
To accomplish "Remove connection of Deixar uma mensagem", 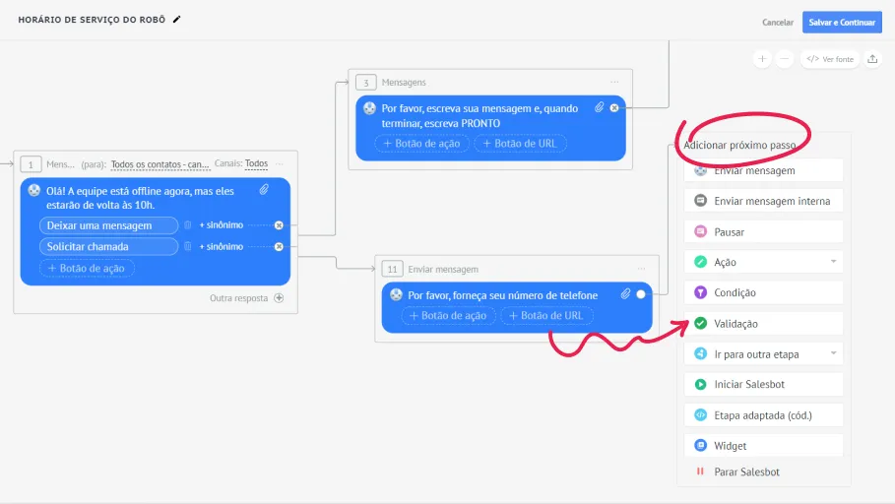I will [x=279, y=225].
